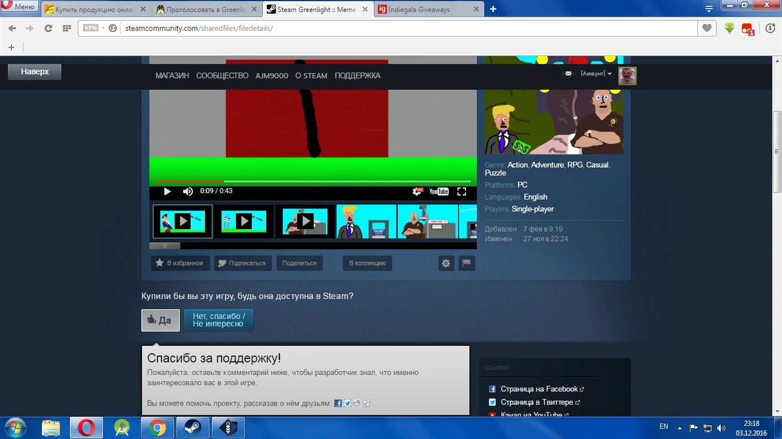Click the Digg share icon

[367, 403]
